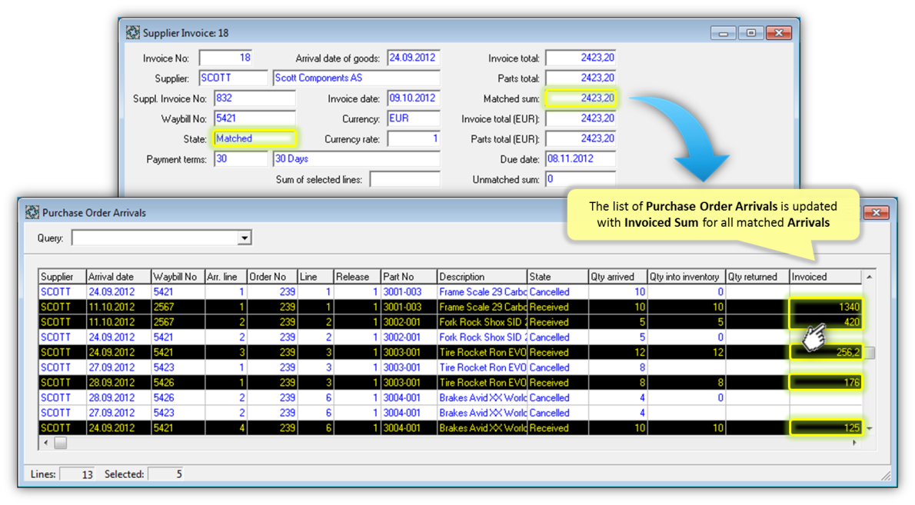
Task: Click the Matched State field
Action: pyautogui.click(x=255, y=139)
